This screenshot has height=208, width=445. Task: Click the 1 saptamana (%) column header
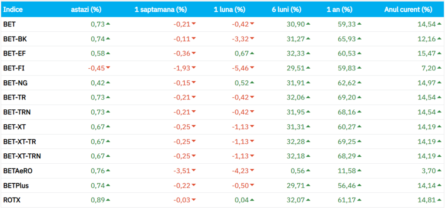(161, 10)
